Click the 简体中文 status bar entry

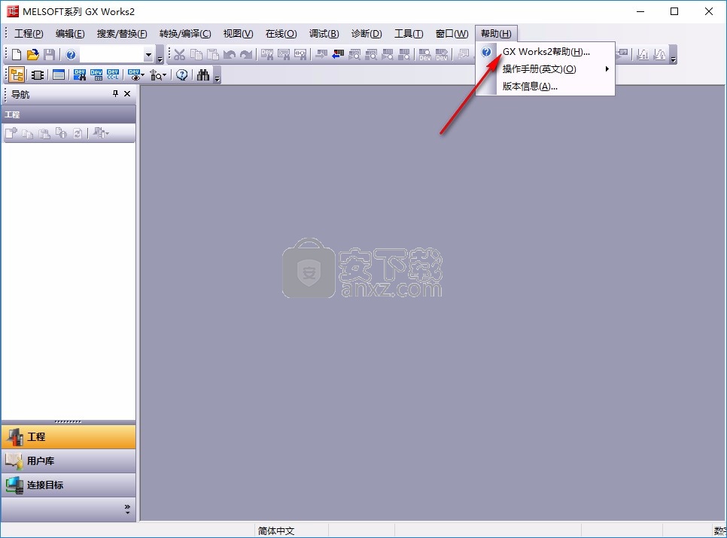276,530
